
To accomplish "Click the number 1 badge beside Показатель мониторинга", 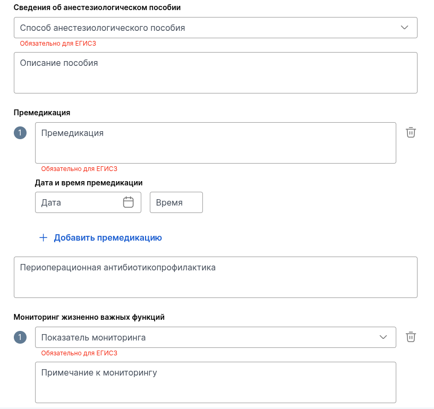I will pos(20,337).
